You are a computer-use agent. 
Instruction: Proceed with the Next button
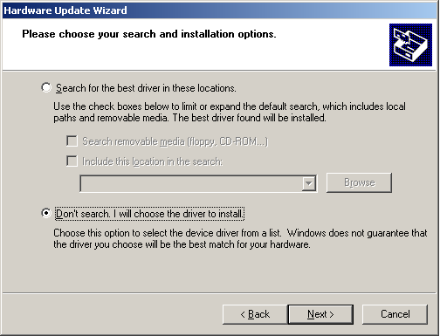[x=320, y=314]
